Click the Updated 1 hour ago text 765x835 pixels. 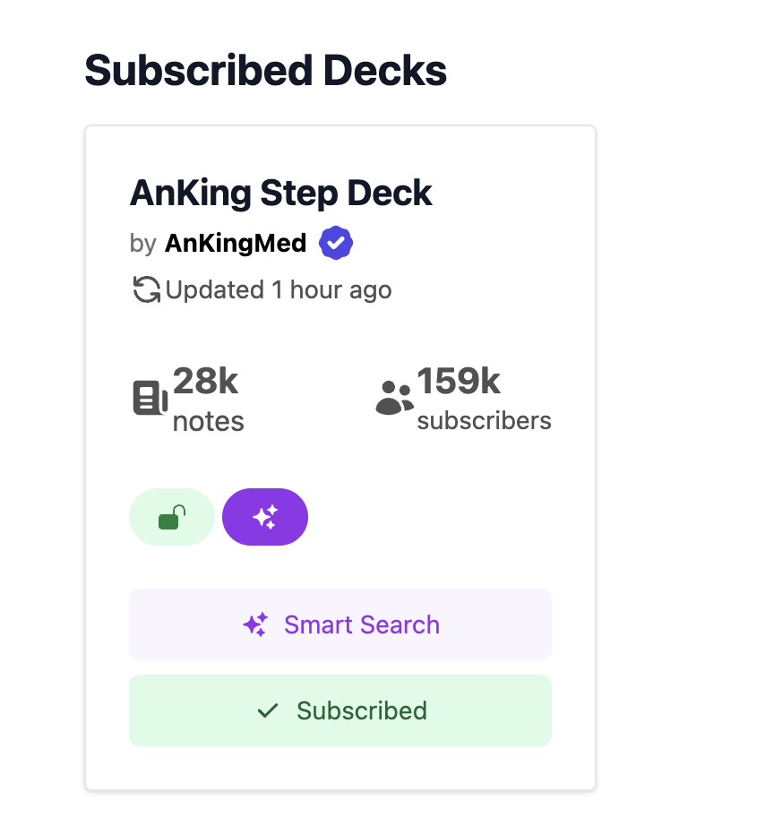click(279, 290)
